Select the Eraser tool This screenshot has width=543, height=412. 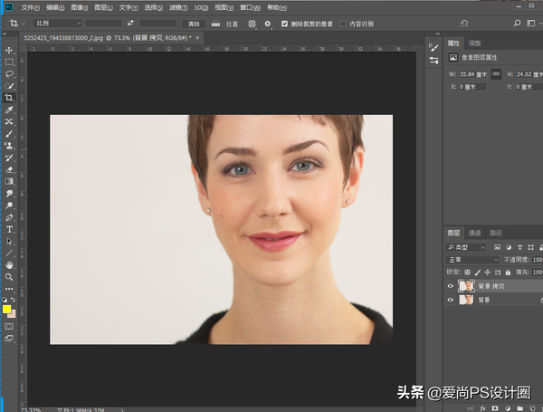pyautogui.click(x=9, y=169)
